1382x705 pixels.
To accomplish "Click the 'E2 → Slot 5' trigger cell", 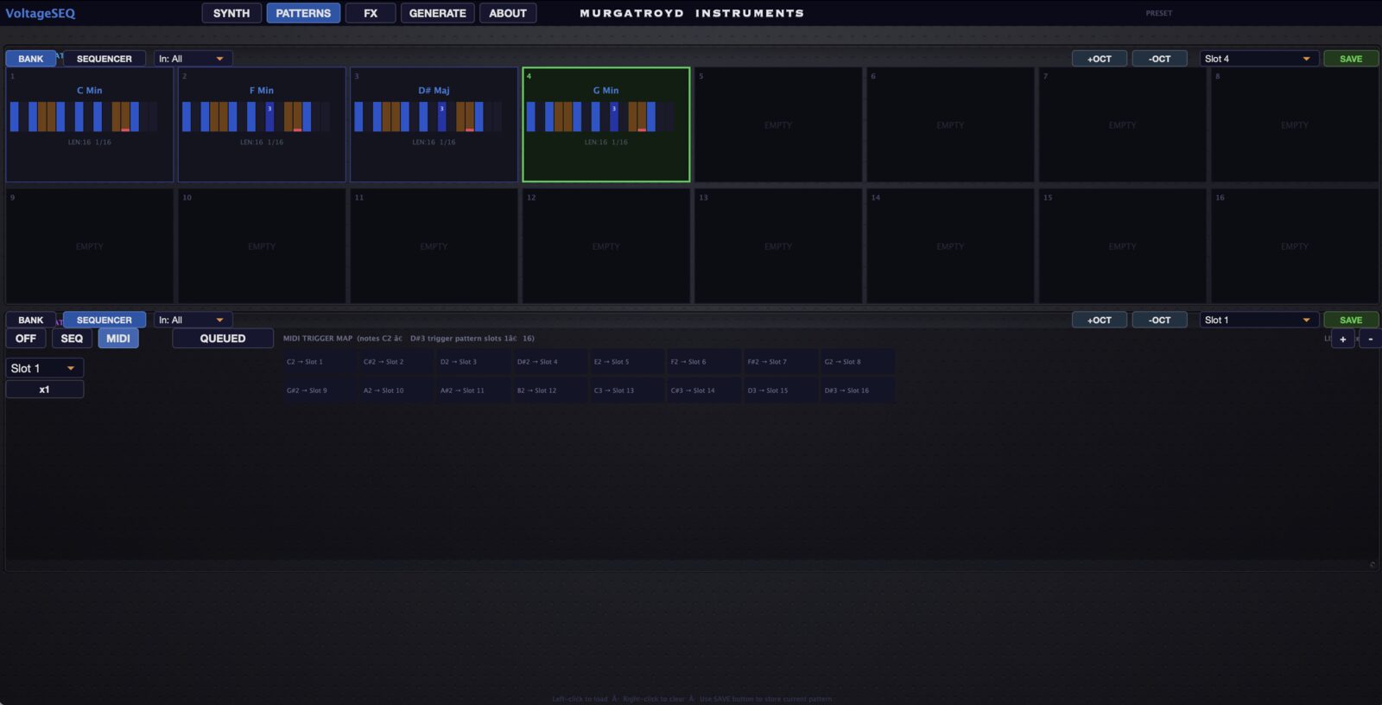I will [627, 362].
